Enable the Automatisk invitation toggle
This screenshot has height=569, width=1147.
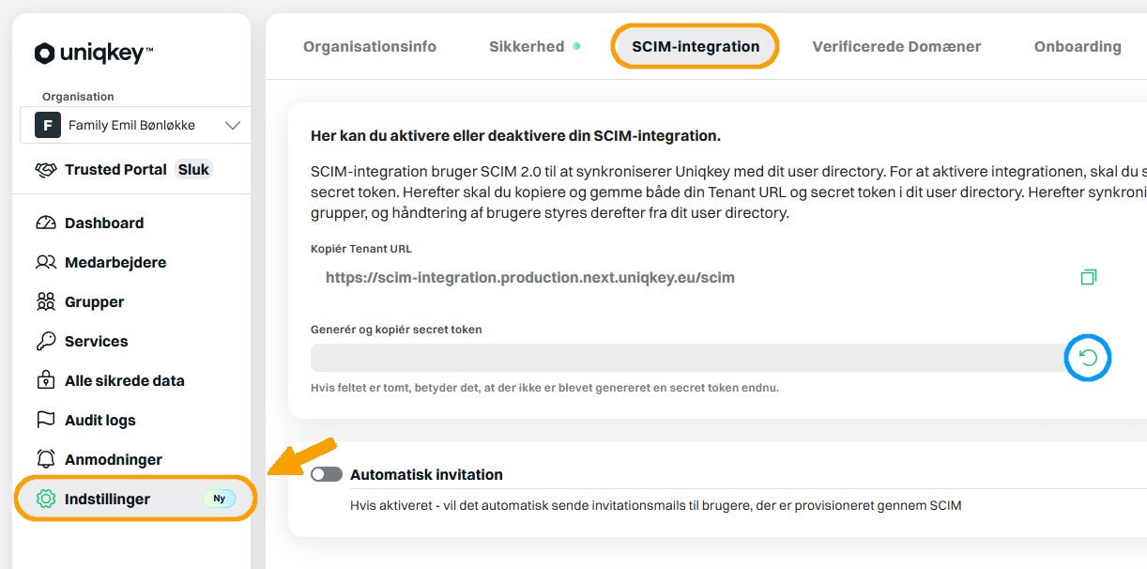pos(327,475)
